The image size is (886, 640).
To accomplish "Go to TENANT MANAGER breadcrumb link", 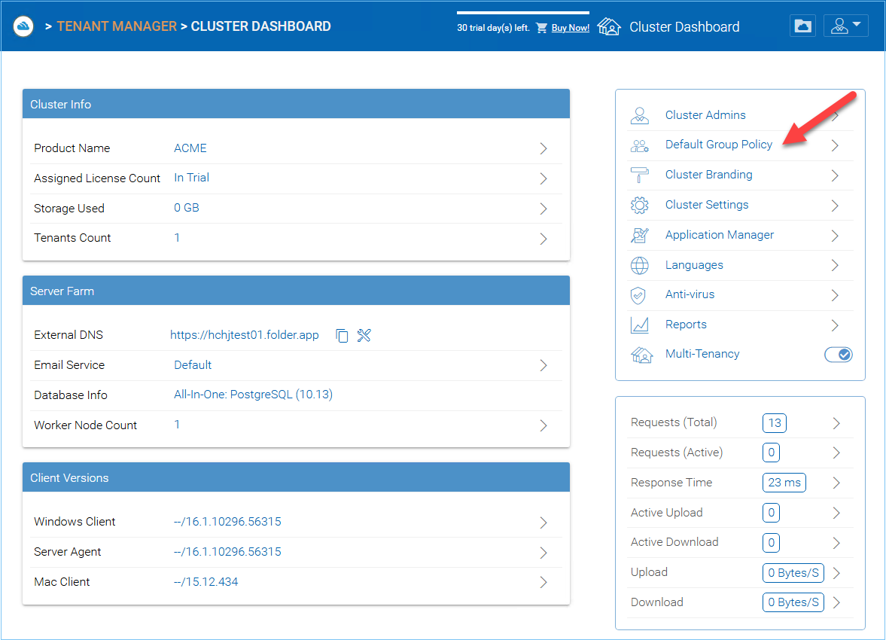I will (x=117, y=26).
